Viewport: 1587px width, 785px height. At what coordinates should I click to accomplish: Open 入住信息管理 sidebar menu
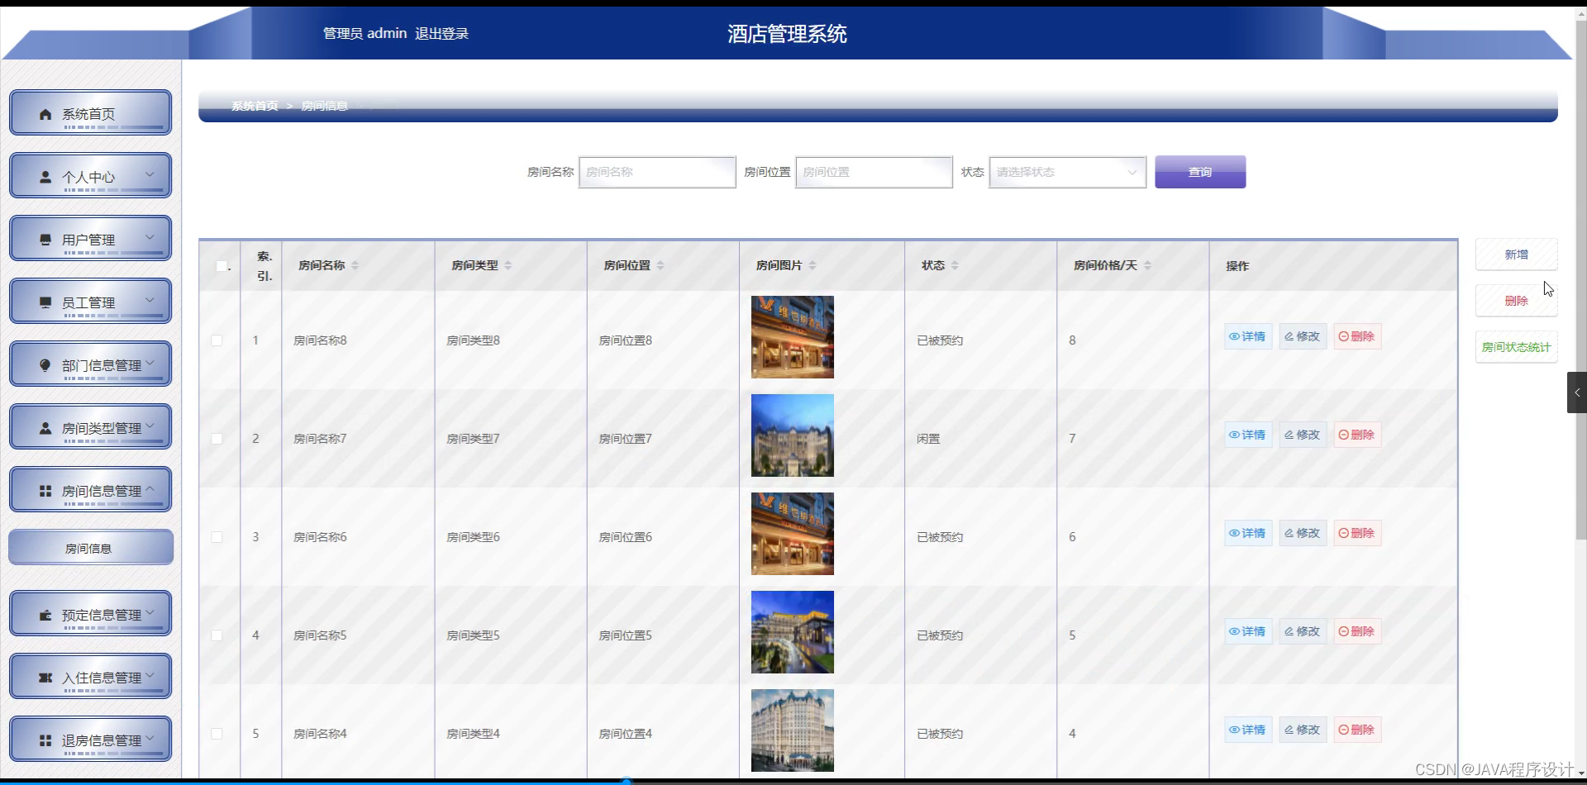tap(91, 677)
